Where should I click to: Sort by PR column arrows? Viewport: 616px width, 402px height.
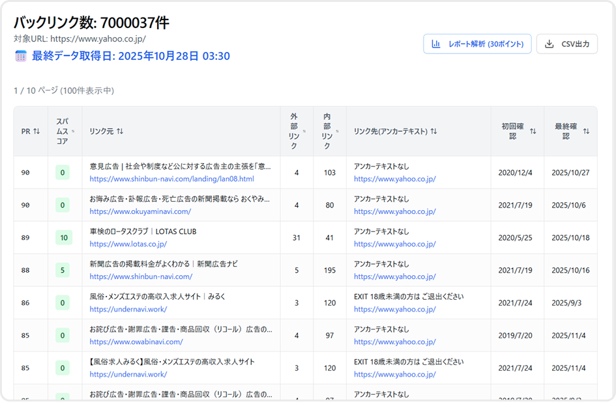[37, 131]
